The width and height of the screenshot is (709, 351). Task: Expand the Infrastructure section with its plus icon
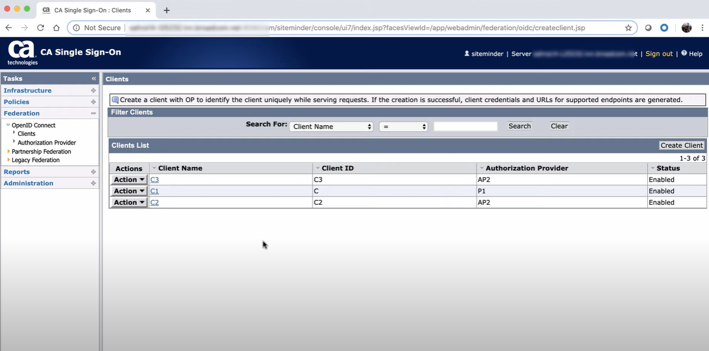(94, 90)
